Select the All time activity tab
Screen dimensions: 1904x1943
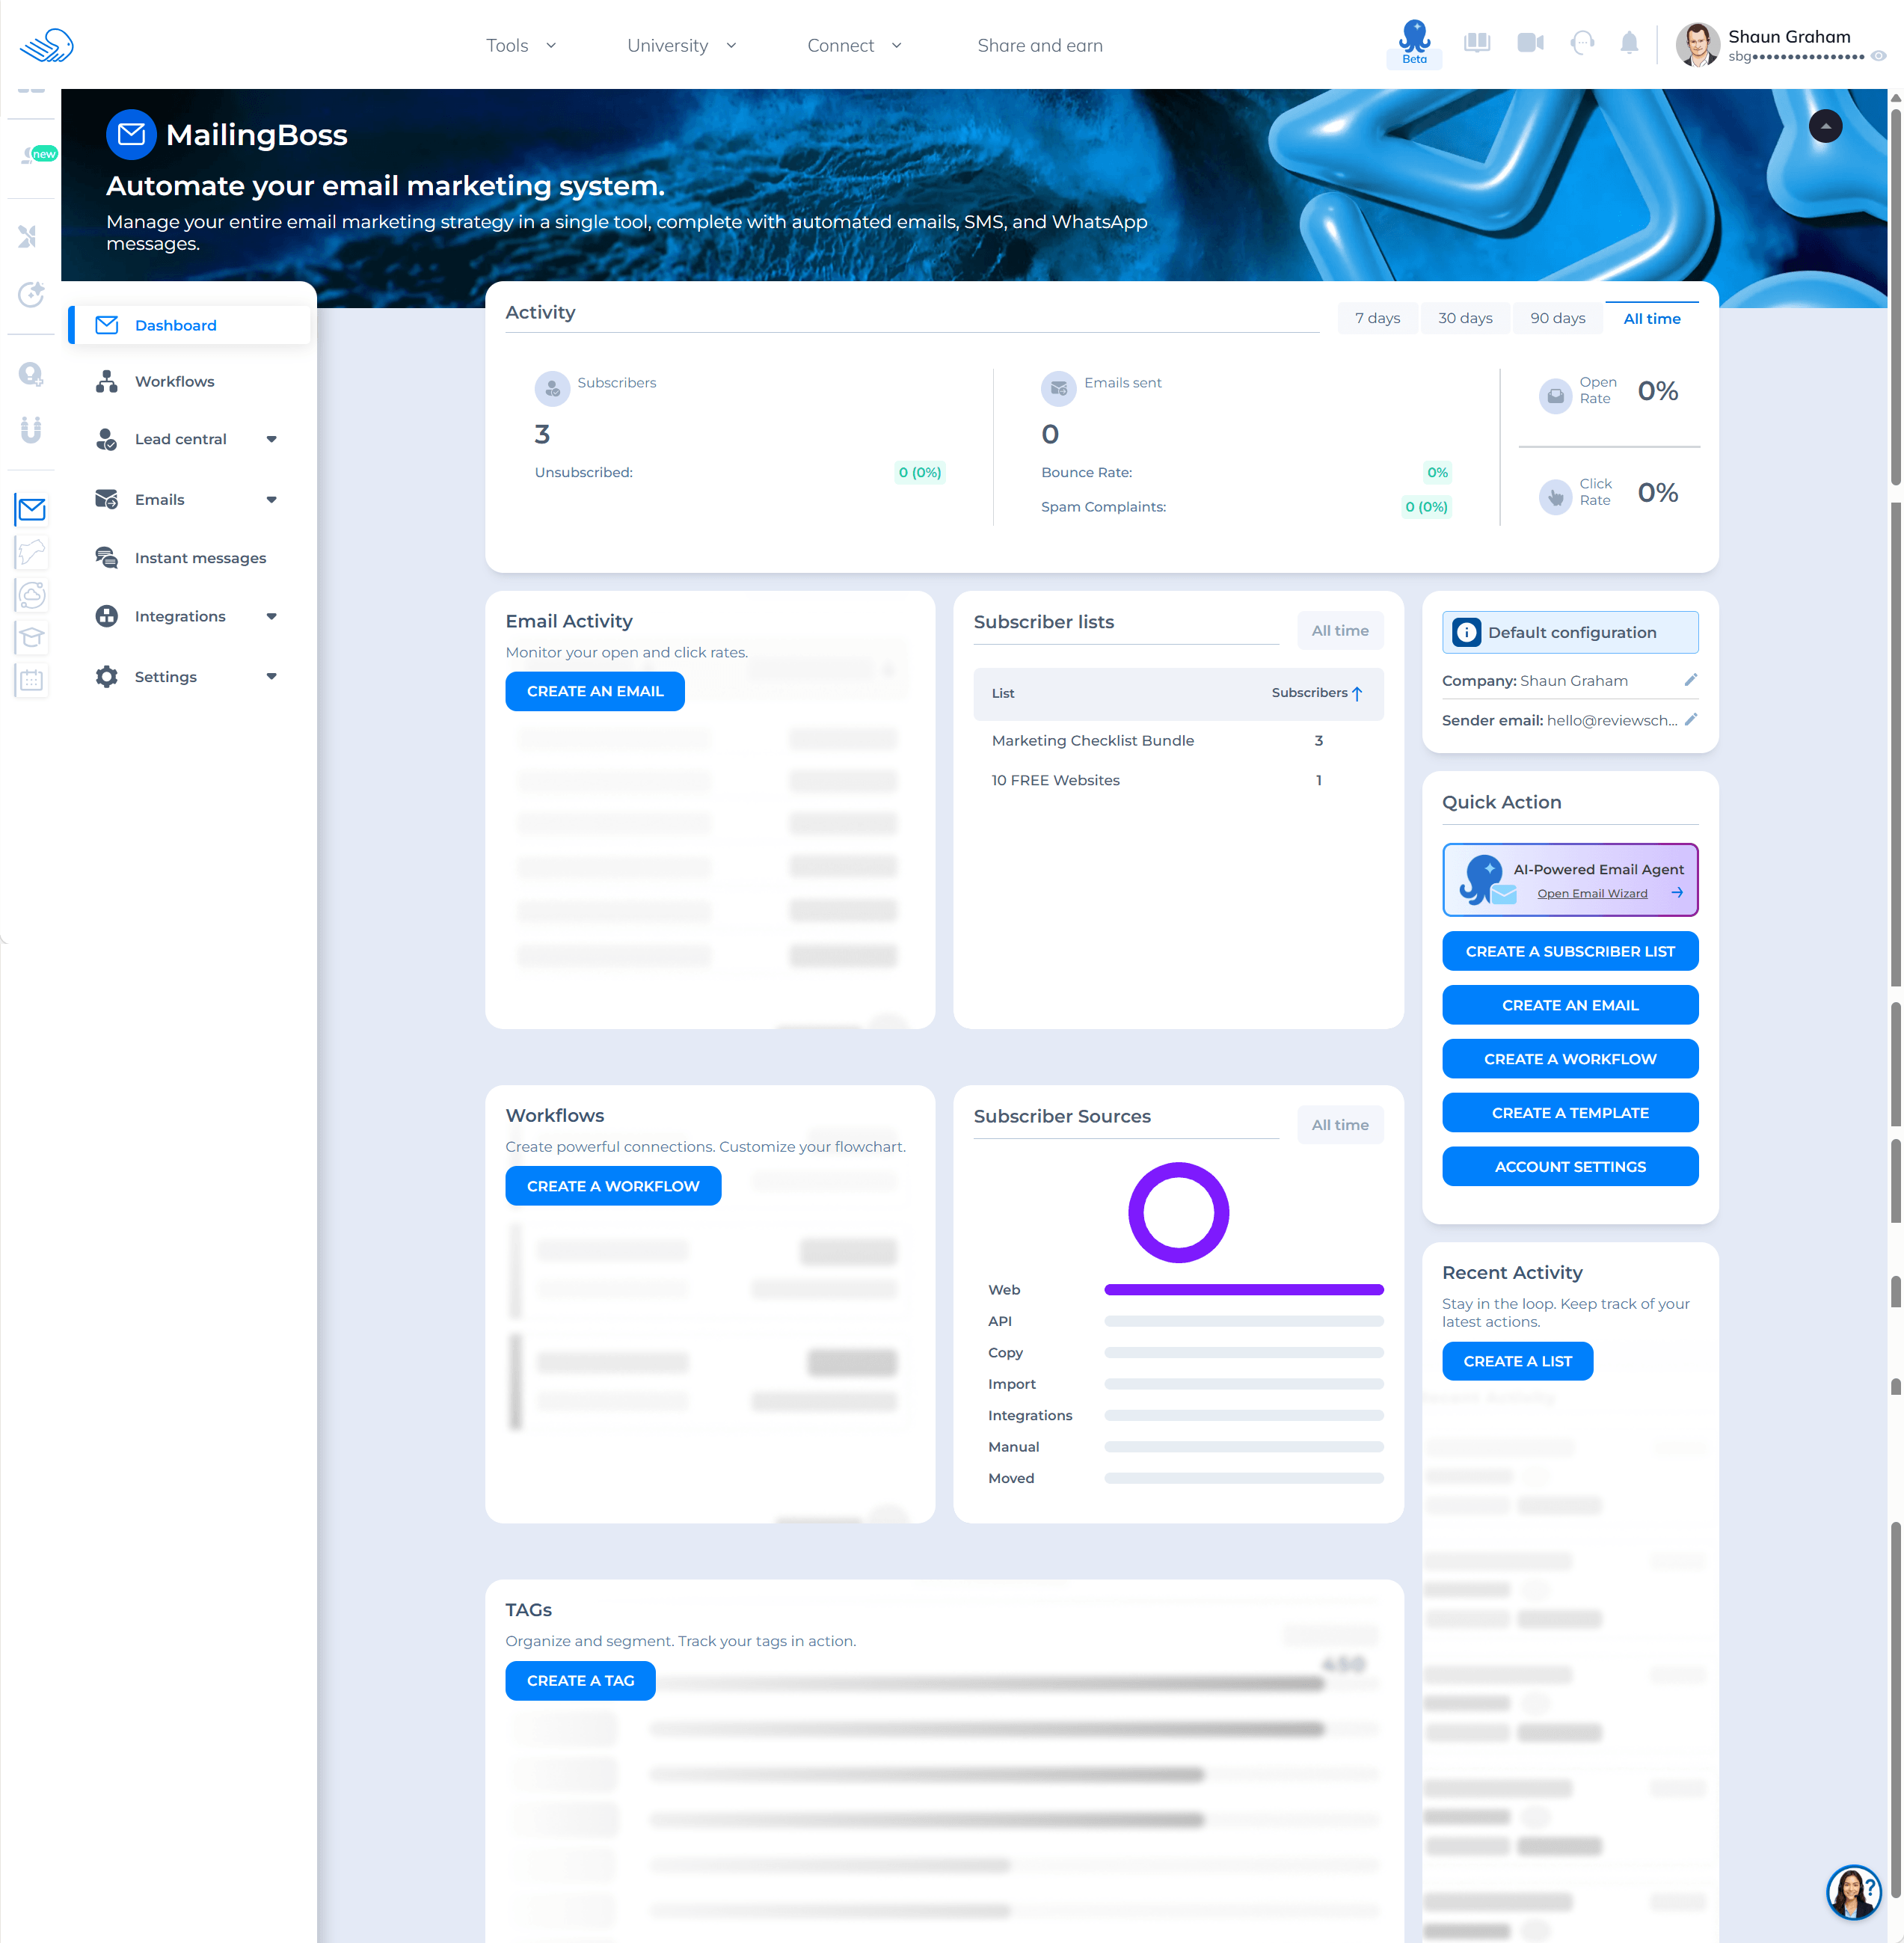click(1651, 318)
